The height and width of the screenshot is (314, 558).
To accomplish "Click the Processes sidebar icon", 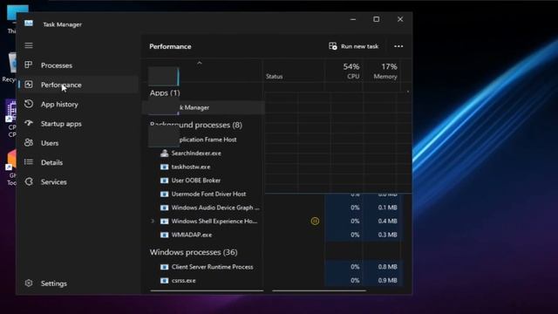I will 29,65.
